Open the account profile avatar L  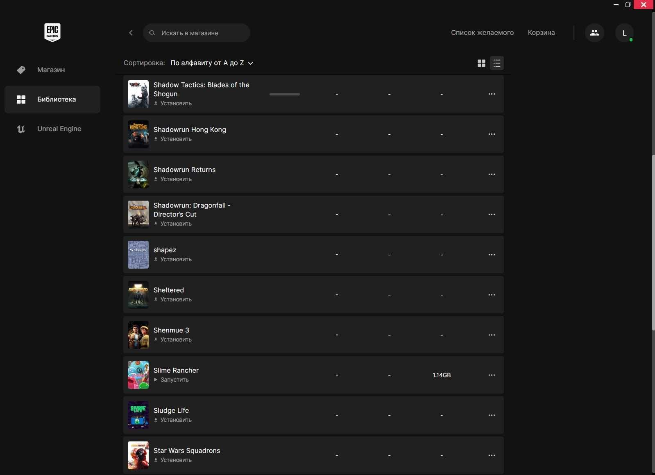tap(624, 33)
